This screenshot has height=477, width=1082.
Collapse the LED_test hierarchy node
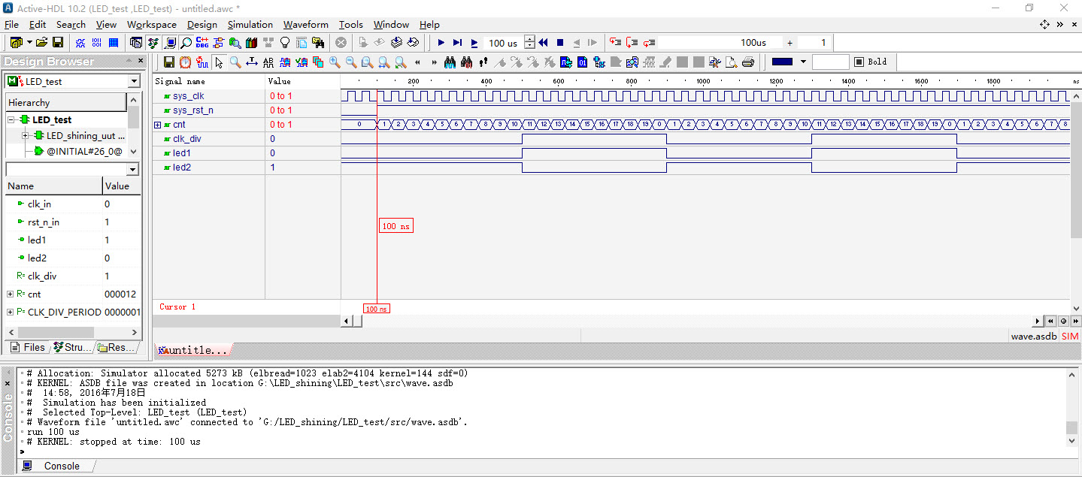tap(11, 119)
